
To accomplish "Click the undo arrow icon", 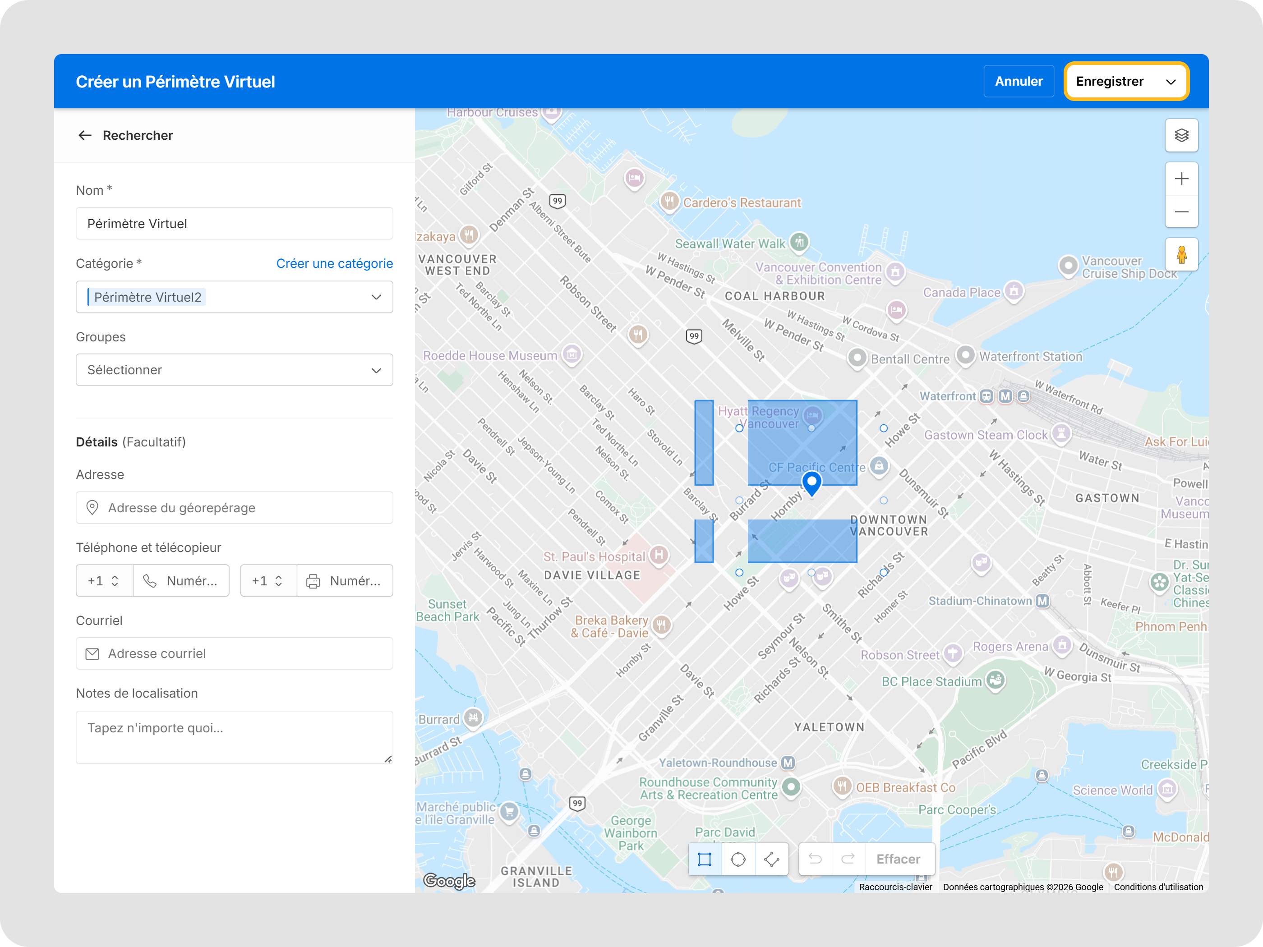I will coord(815,859).
